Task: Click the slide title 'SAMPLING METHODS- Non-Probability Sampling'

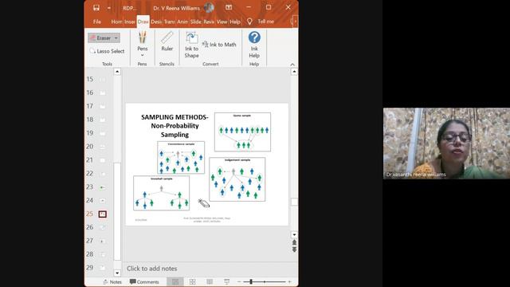Action: 175,126
